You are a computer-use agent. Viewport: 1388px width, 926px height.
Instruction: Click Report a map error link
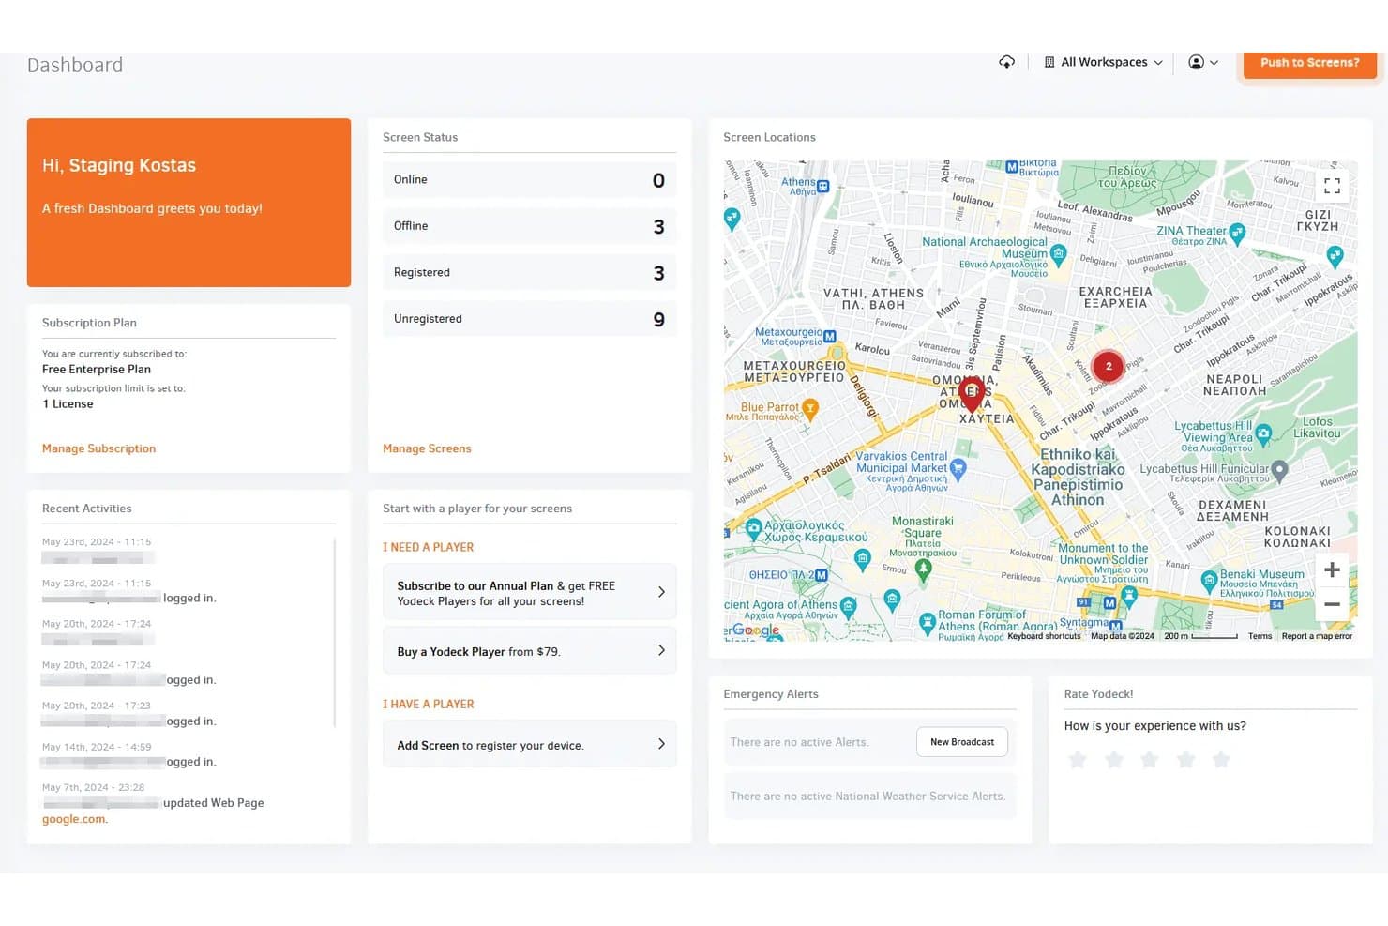tap(1317, 636)
